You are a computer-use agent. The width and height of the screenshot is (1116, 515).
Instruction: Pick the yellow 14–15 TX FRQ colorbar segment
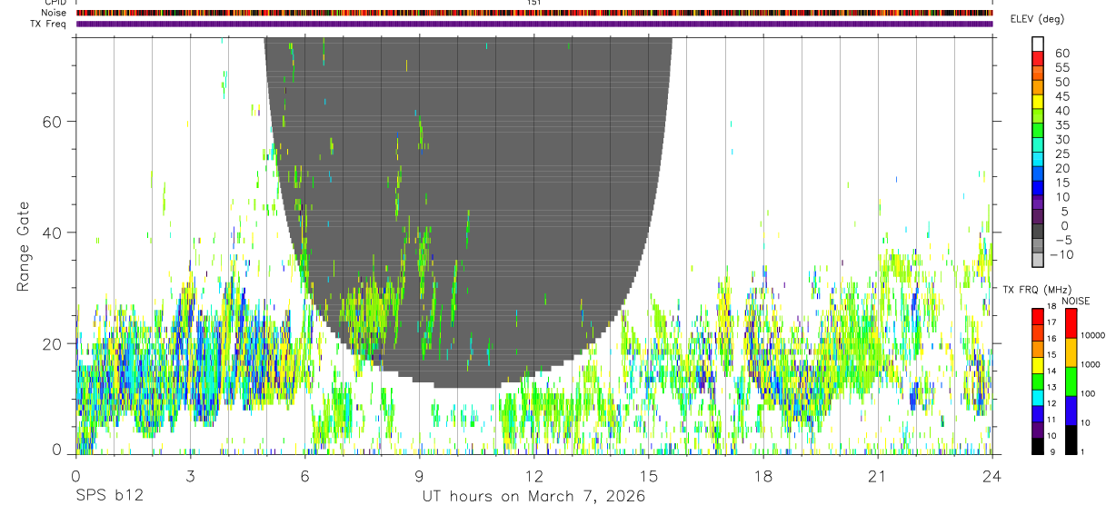(1038, 364)
